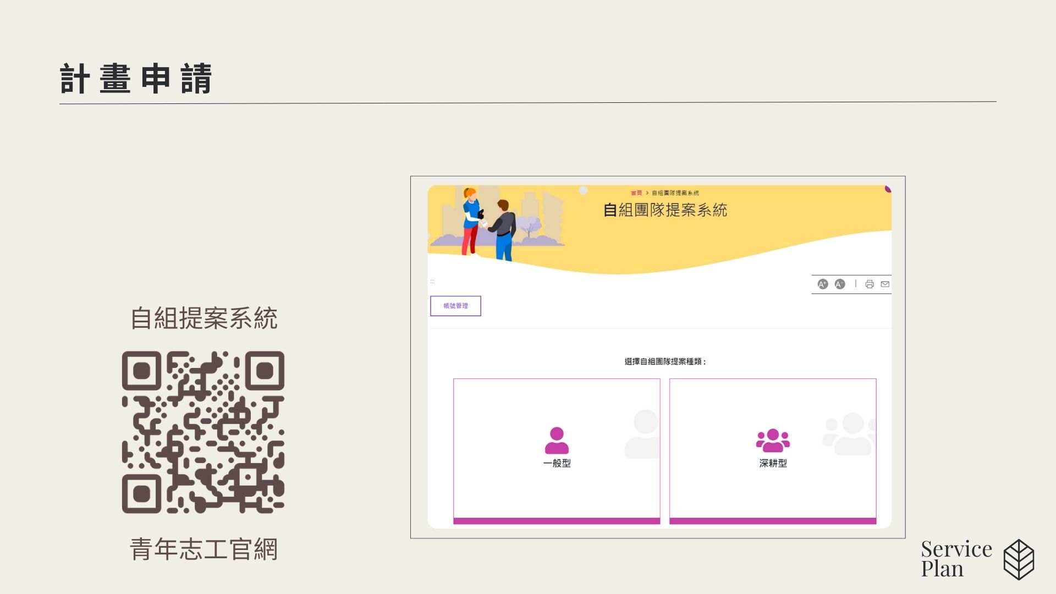This screenshot has height=594, width=1056.
Task: Click the 青年志工官網 caption
Action: point(204,549)
